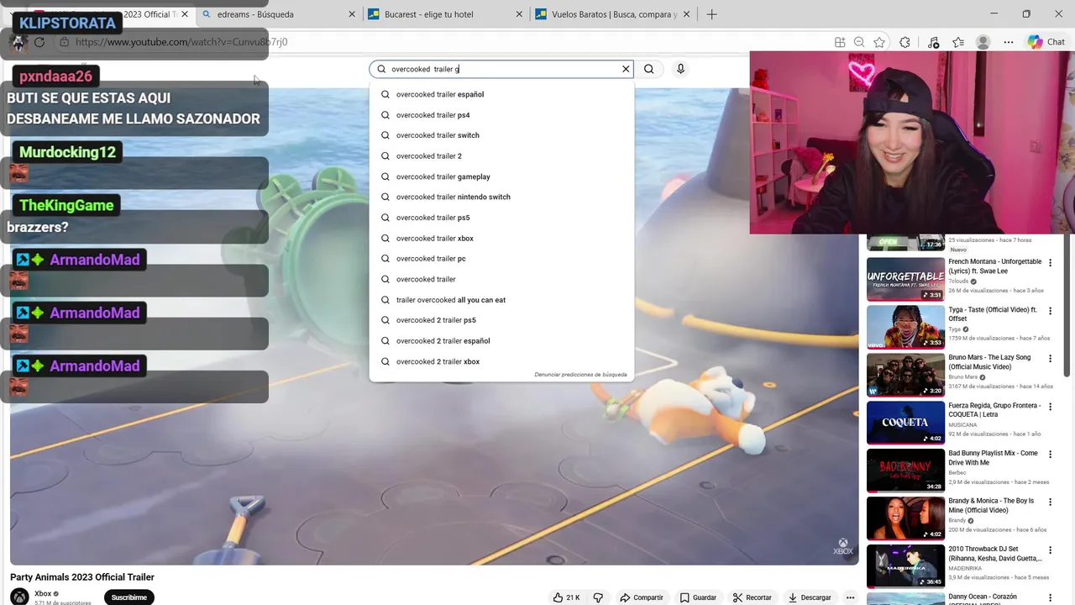Open Brandy & Monica video title
The height and width of the screenshot is (605, 1075).
(x=992, y=505)
